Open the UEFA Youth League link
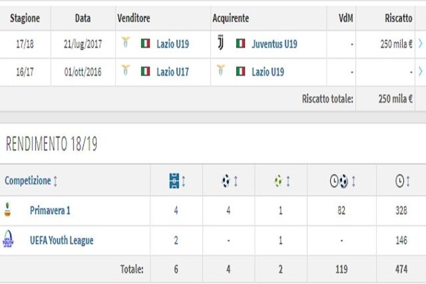This screenshot has width=426, height=284. (x=62, y=240)
